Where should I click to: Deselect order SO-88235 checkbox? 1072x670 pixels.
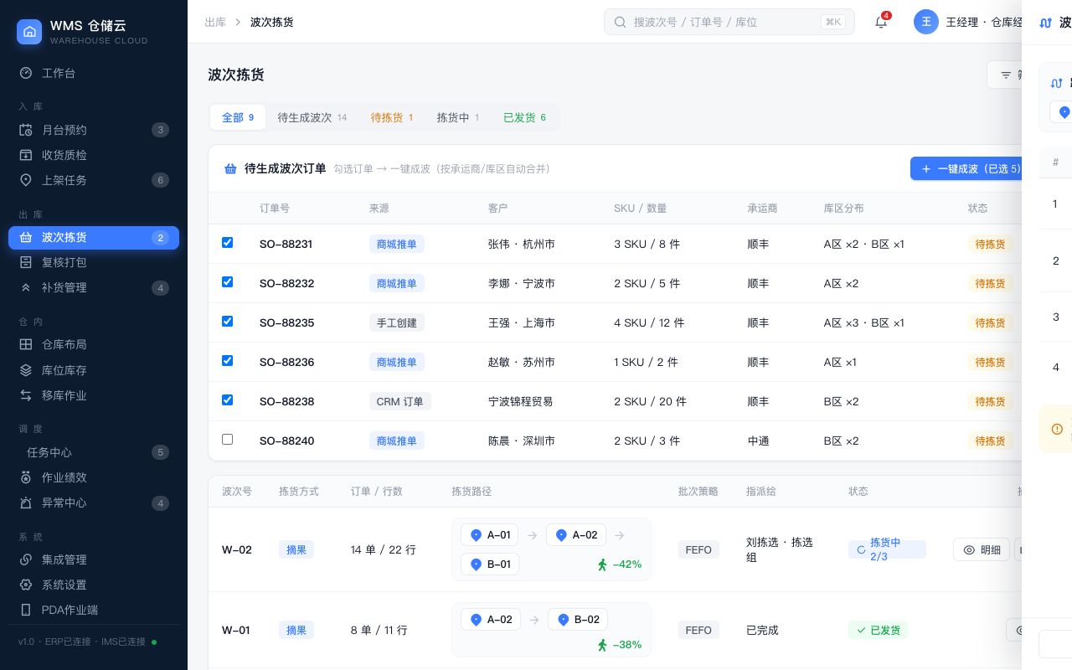[x=227, y=322]
